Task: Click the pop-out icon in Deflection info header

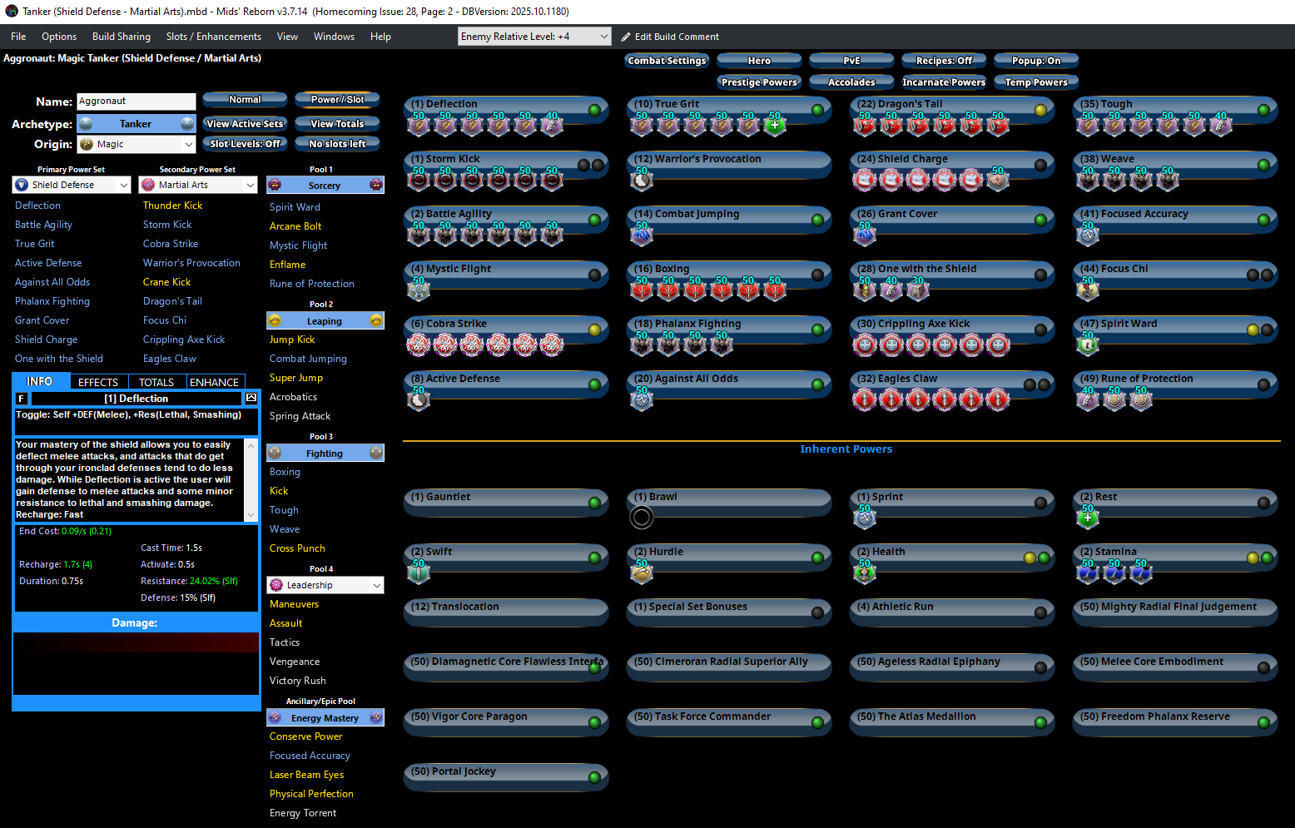Action: pos(251,399)
